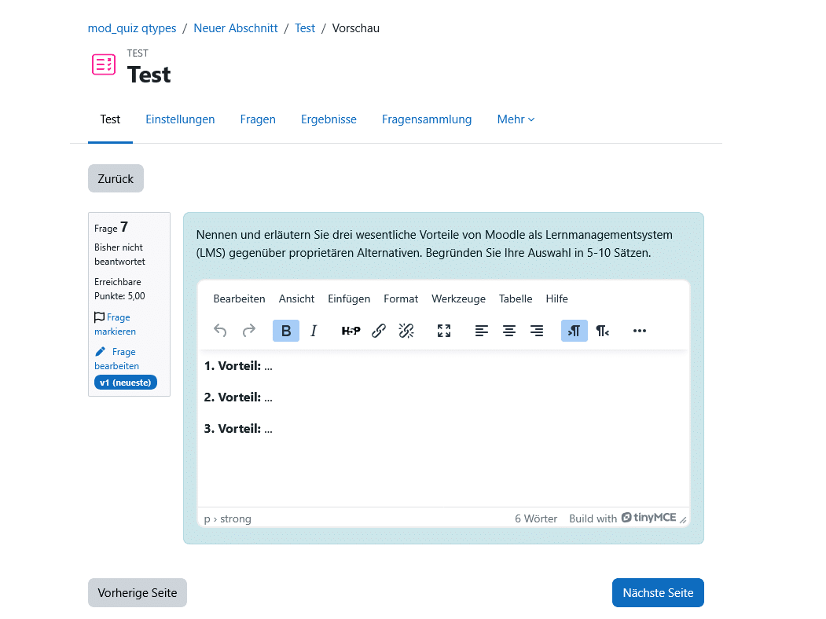Open Frage bearbeiten link

pos(116,359)
